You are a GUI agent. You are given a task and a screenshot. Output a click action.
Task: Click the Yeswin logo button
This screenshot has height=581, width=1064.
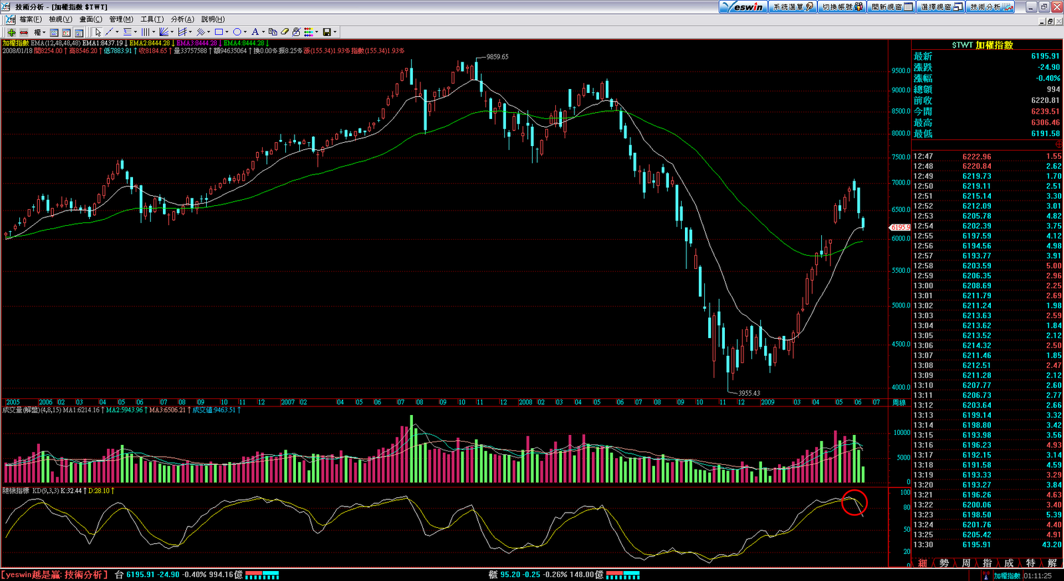pyautogui.click(x=743, y=7)
